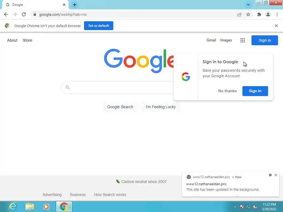Open Windows Media Player from taskbar
Viewport: 283px width, 212px height.
tap(46, 207)
